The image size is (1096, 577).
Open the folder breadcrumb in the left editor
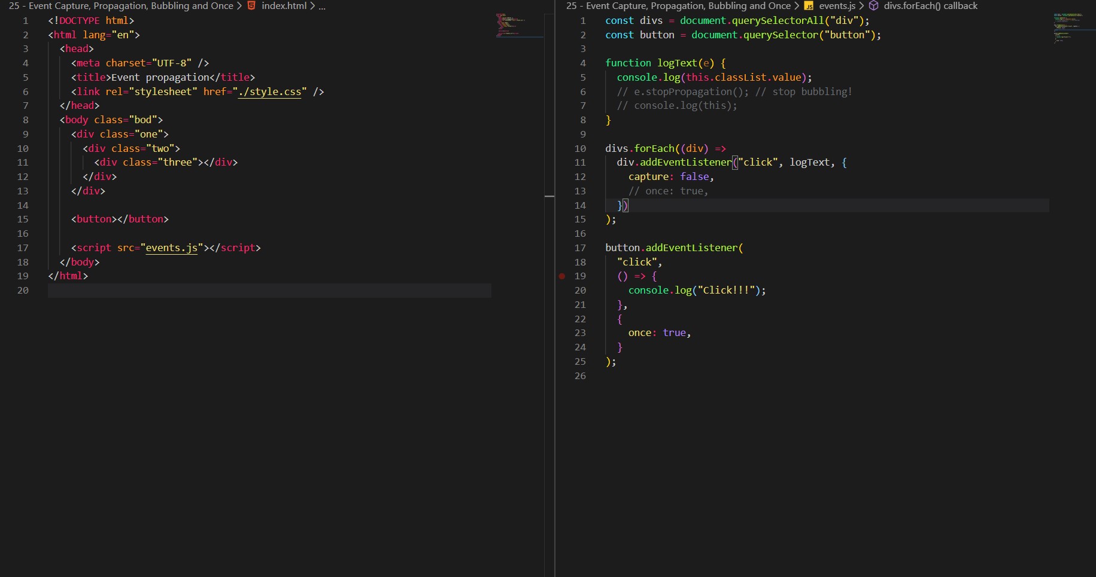121,5
